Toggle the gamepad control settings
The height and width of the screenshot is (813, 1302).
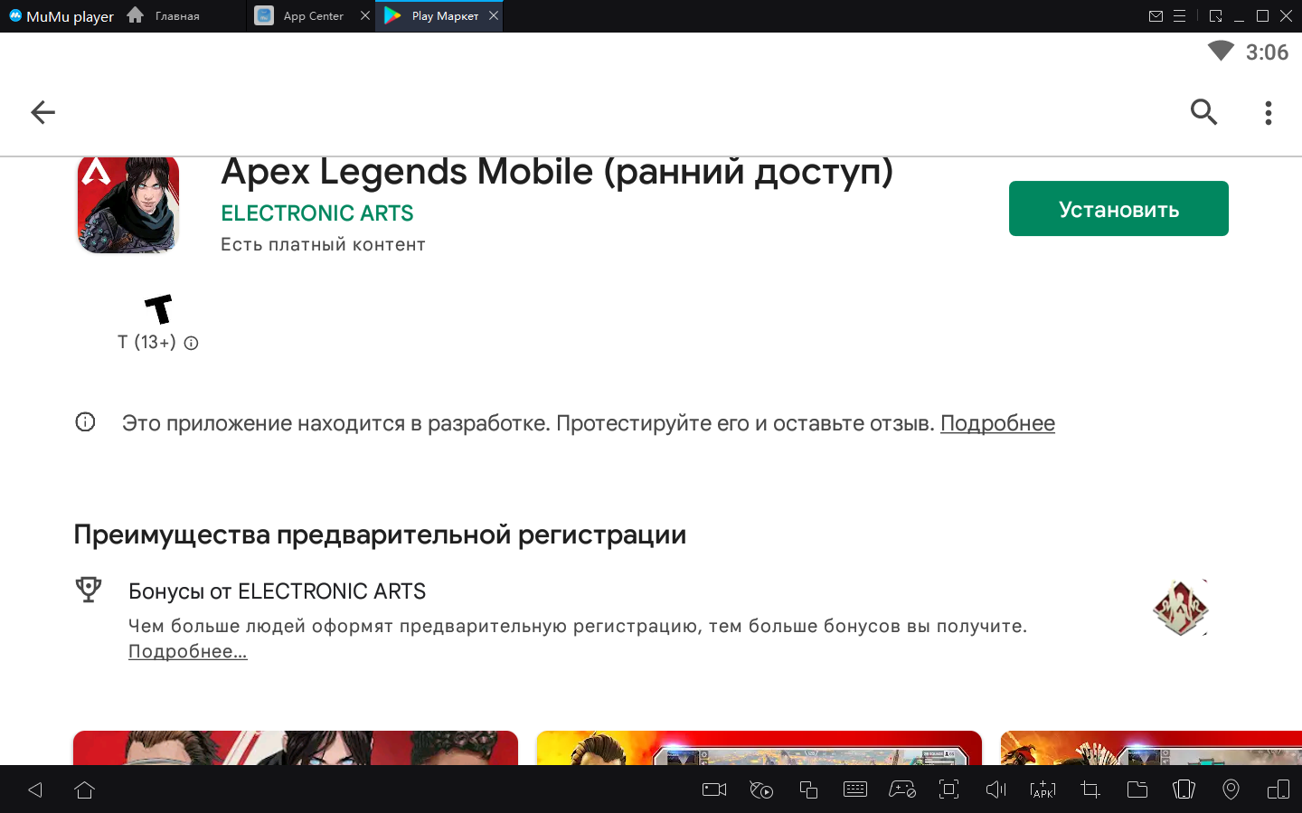[x=901, y=789]
